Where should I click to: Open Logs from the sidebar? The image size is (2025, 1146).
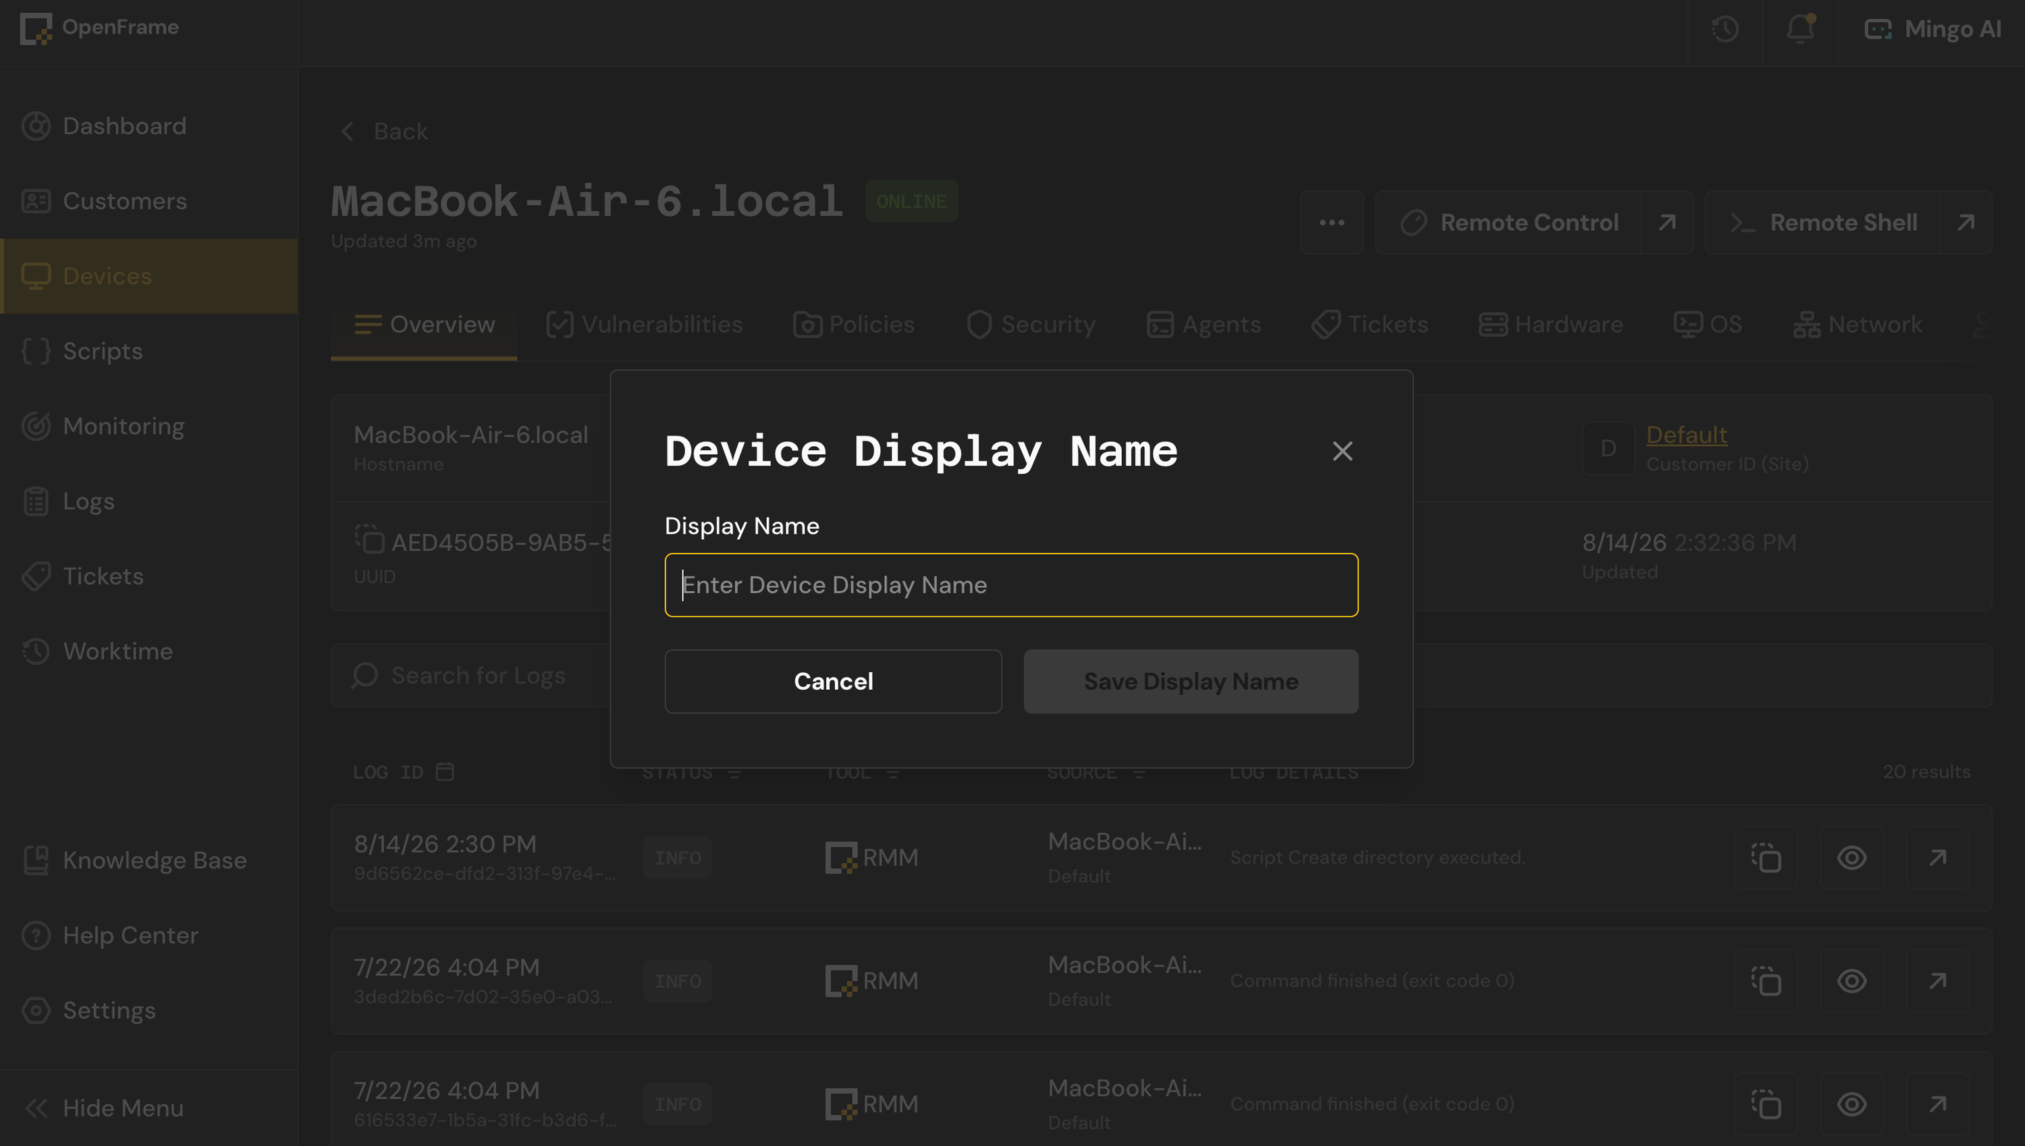point(148,501)
